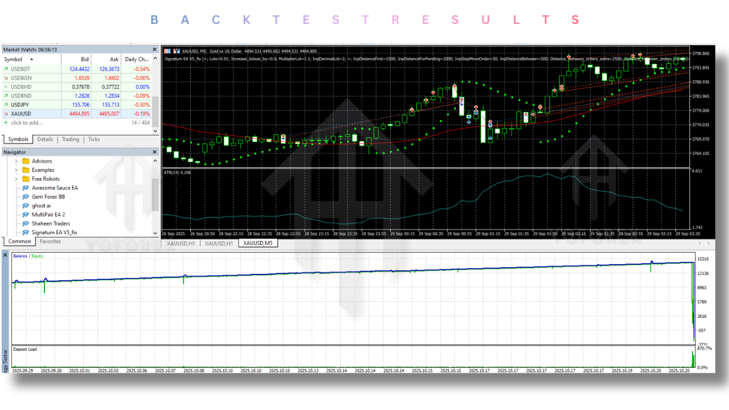Select the ghost ai expert advisor
The height and width of the screenshot is (410, 729).
[26, 206]
